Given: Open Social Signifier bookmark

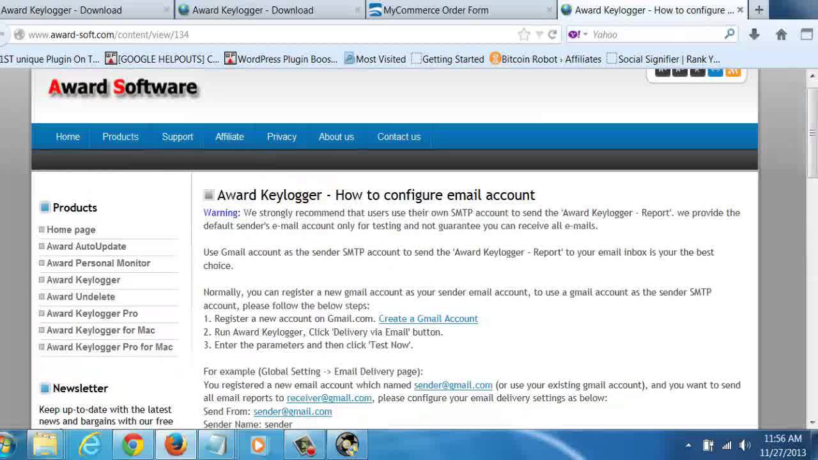Looking at the screenshot, I should 663,59.
